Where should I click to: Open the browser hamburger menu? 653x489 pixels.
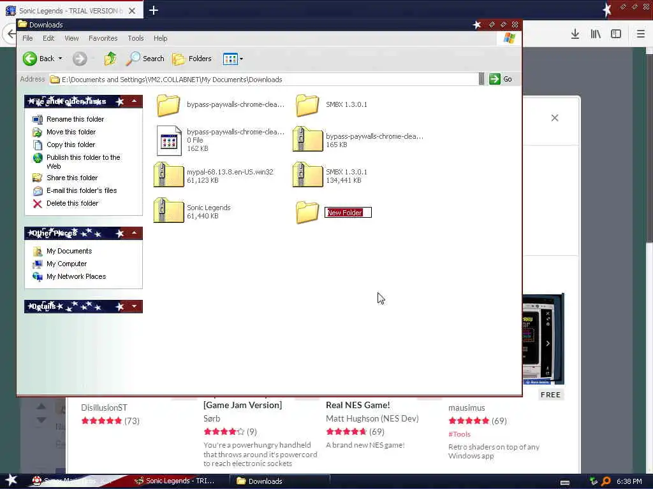(x=641, y=34)
